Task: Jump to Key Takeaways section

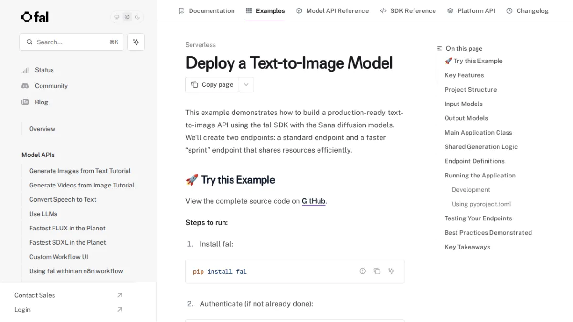Action: point(467,247)
